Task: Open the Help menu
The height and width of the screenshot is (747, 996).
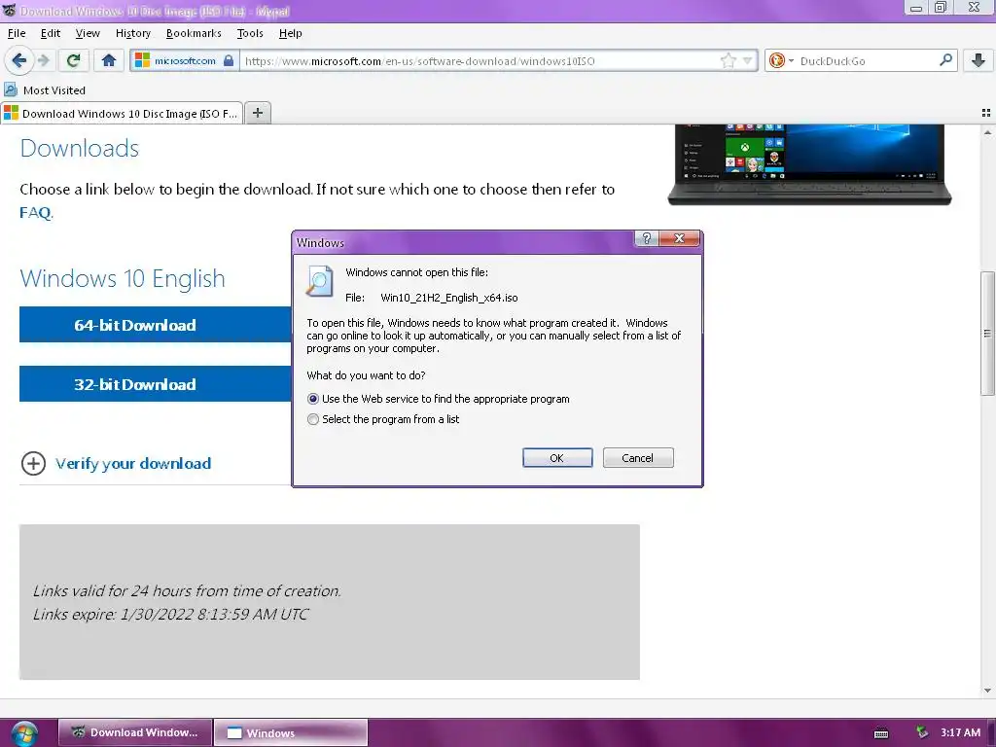Action: coord(290,33)
